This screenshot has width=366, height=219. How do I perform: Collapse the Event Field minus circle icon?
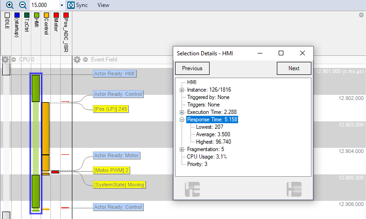click(x=85, y=60)
